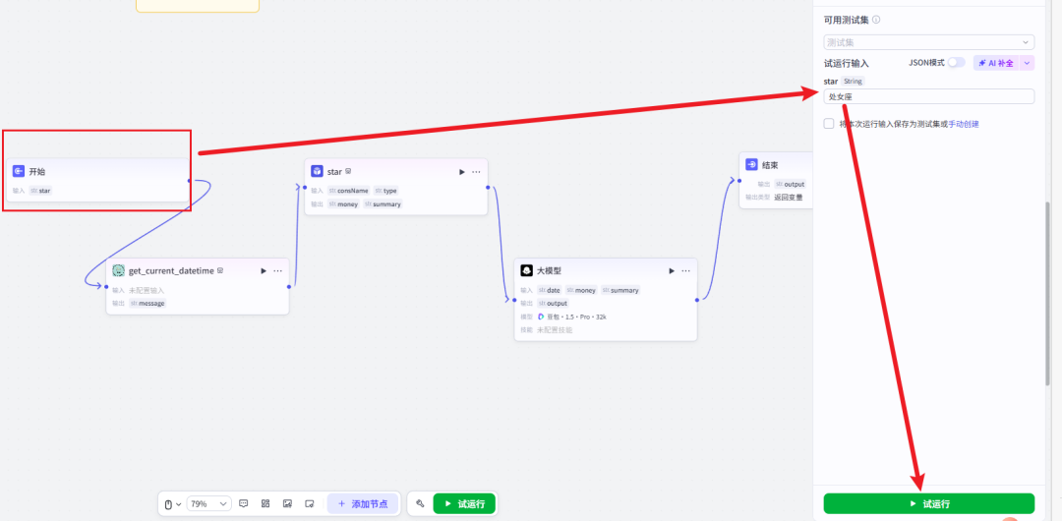This screenshot has width=1062, height=521.
Task: Click the String type tag beside star
Action: [x=853, y=82]
